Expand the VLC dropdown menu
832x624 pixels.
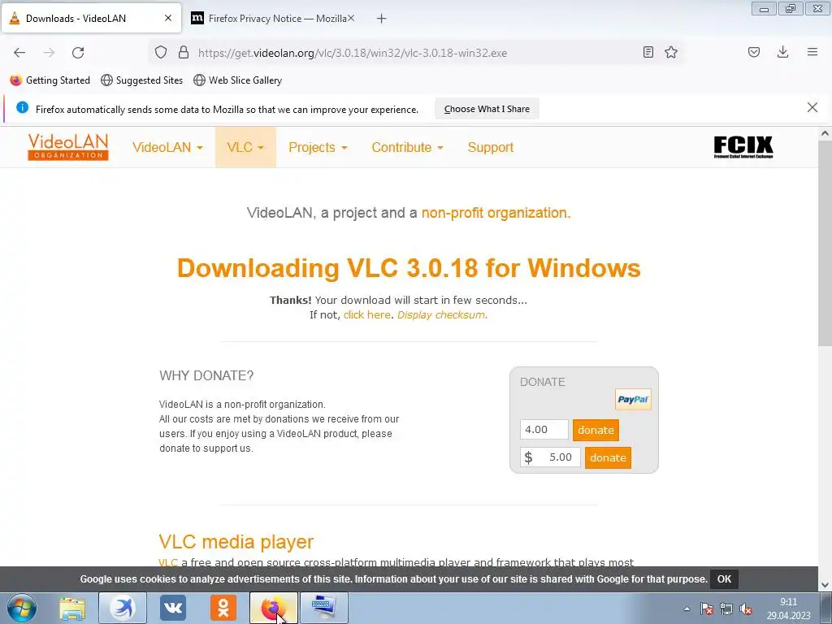tap(245, 148)
